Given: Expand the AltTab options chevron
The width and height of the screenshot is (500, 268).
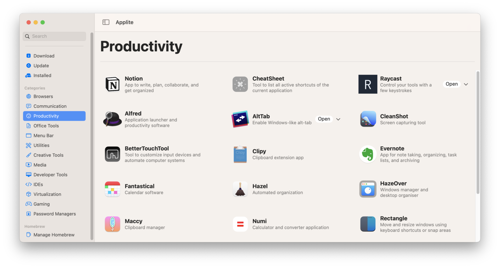Looking at the screenshot, I should click(338, 119).
